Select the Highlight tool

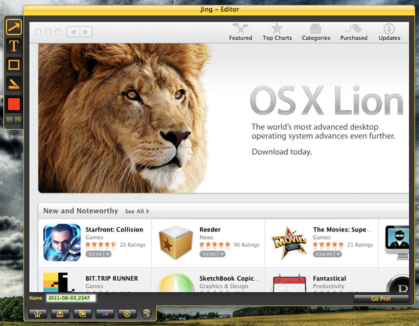(x=14, y=84)
